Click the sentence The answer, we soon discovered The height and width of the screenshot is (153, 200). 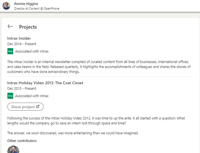click(x=73, y=133)
